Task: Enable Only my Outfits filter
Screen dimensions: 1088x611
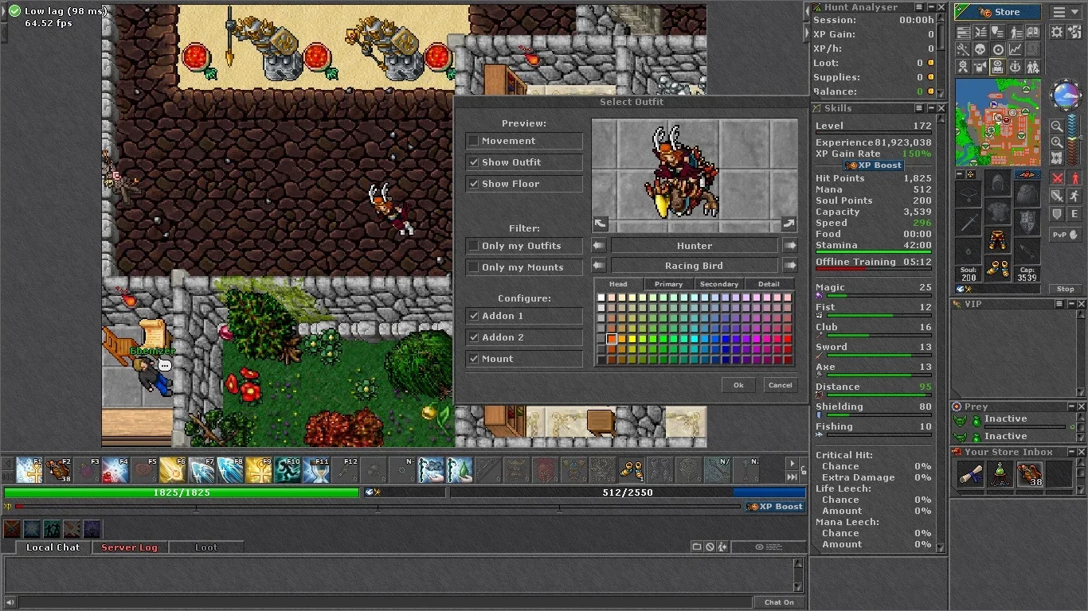Action: (474, 246)
